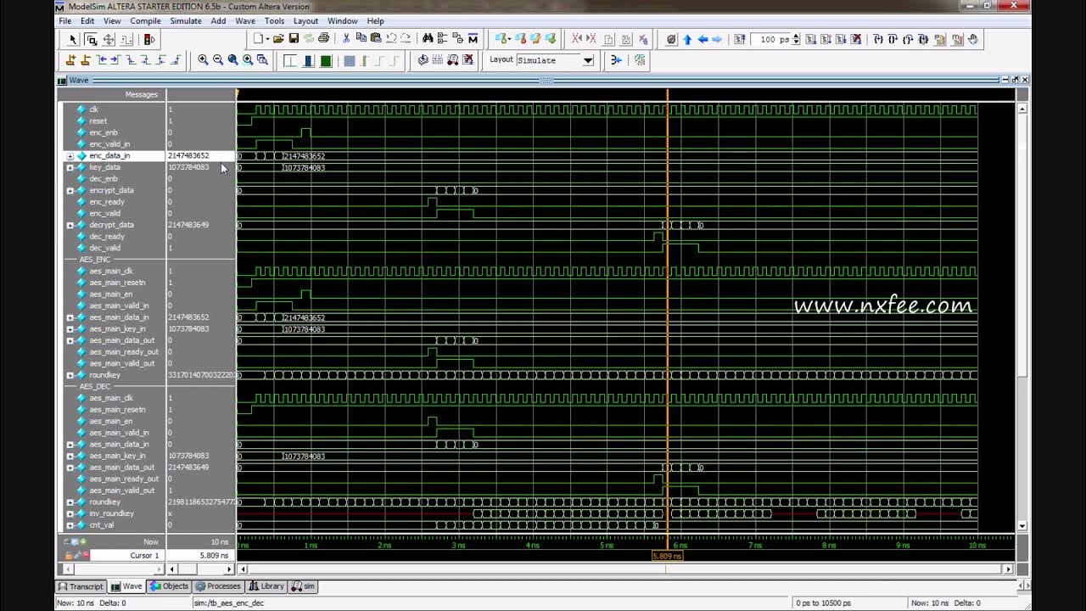The width and height of the screenshot is (1086, 611).
Task: Click the Find binoculars icon
Action: pos(428,39)
